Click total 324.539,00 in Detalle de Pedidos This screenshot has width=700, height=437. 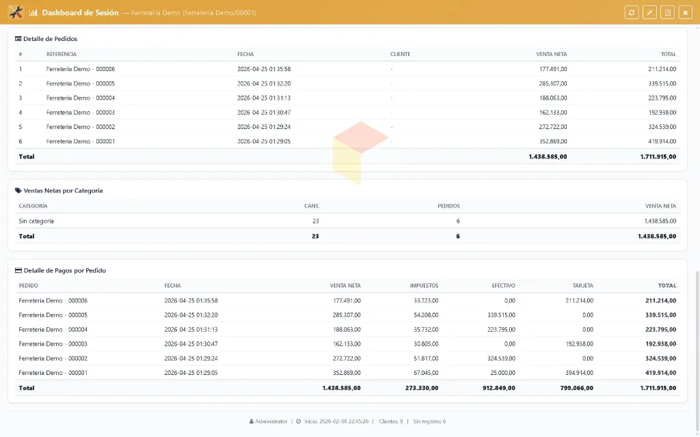click(662, 126)
